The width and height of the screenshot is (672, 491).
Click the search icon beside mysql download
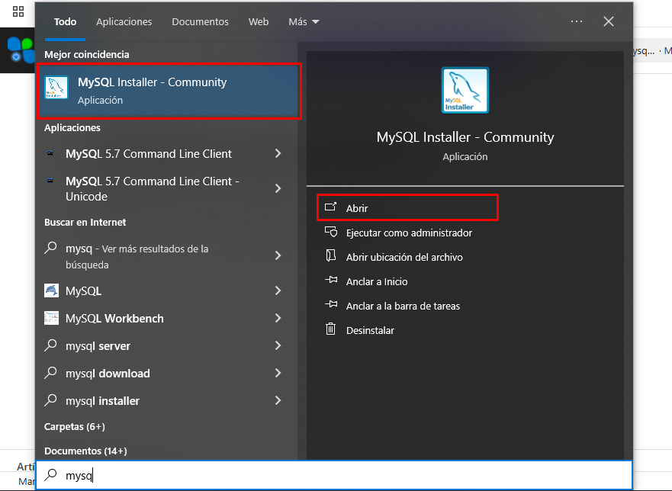click(x=50, y=372)
